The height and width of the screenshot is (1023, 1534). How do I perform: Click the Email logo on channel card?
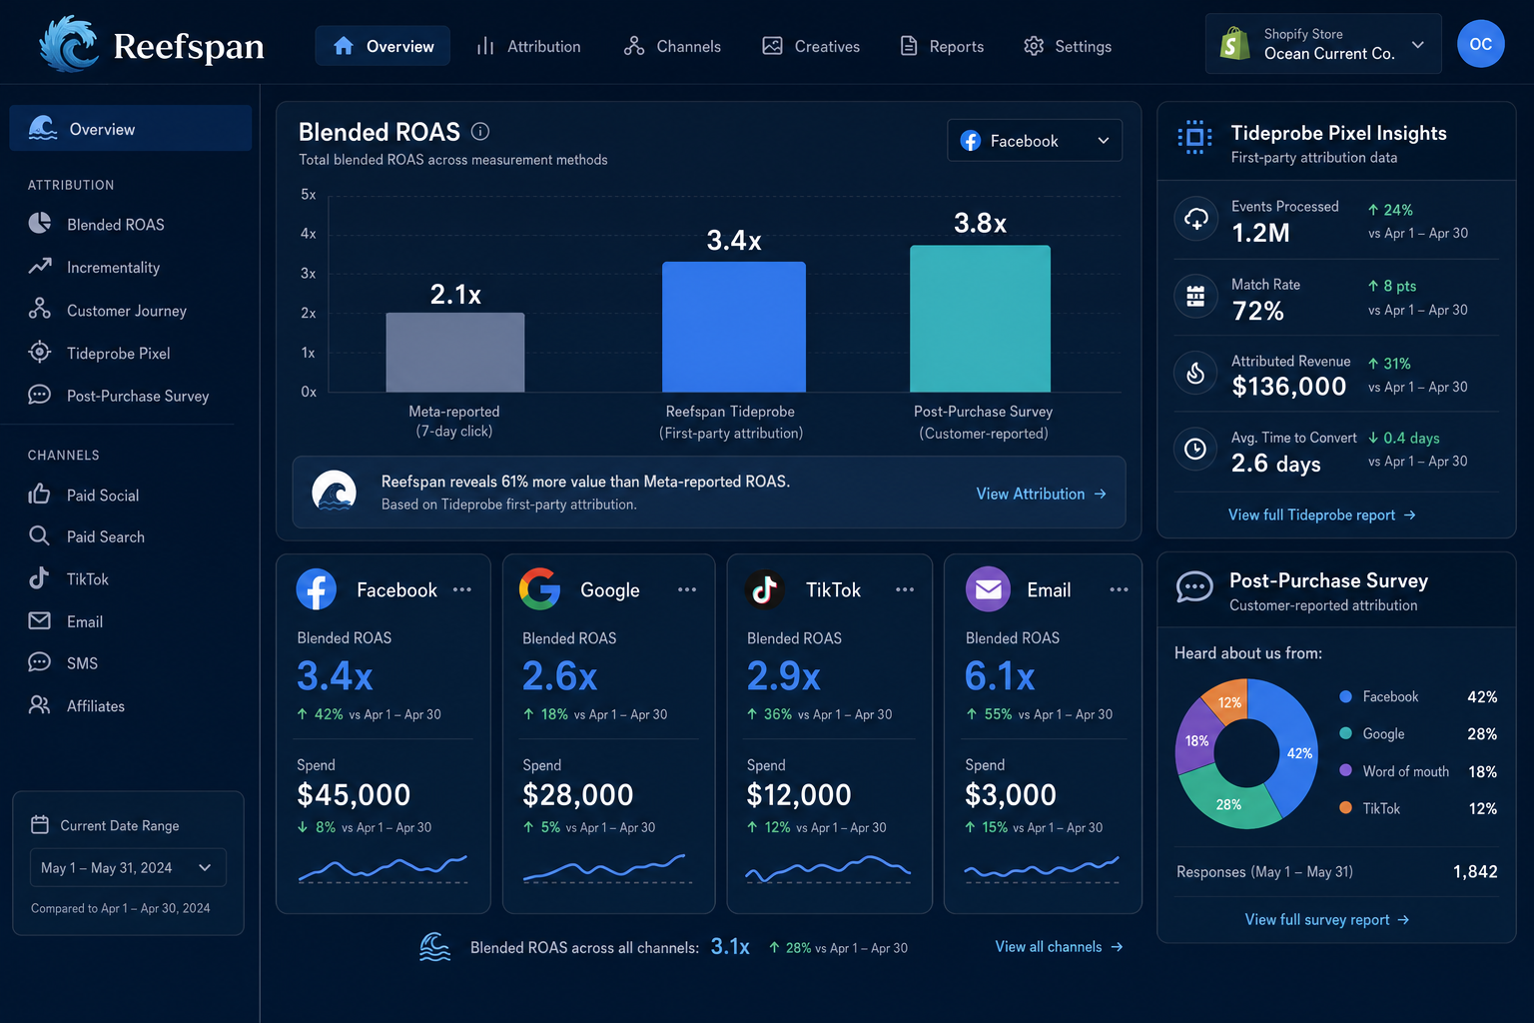pyautogui.click(x=988, y=589)
